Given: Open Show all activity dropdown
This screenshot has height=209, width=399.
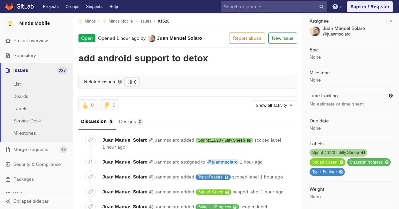Looking at the screenshot, I should (x=274, y=105).
